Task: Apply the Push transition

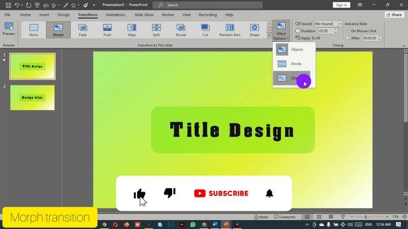Action: tap(107, 30)
